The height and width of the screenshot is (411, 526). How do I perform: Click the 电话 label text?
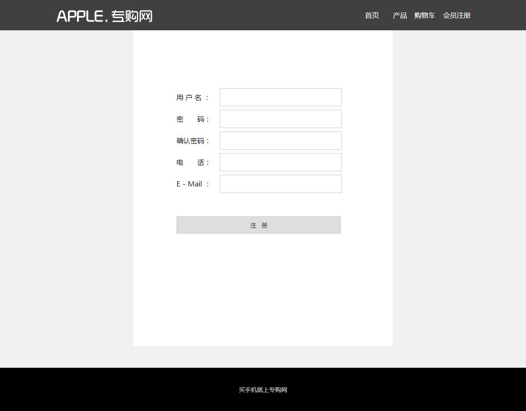(192, 163)
